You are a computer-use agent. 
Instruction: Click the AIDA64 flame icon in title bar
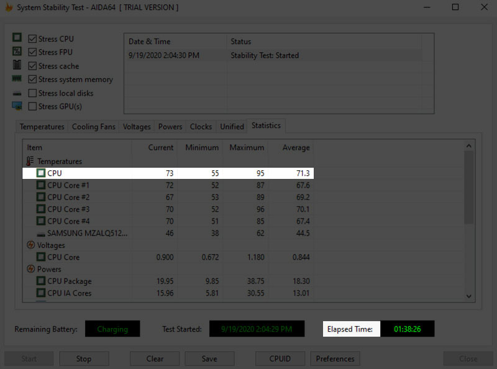(9, 7)
